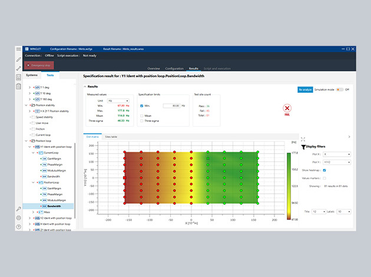Open the hamburger menu in the sidebar

(19, 49)
